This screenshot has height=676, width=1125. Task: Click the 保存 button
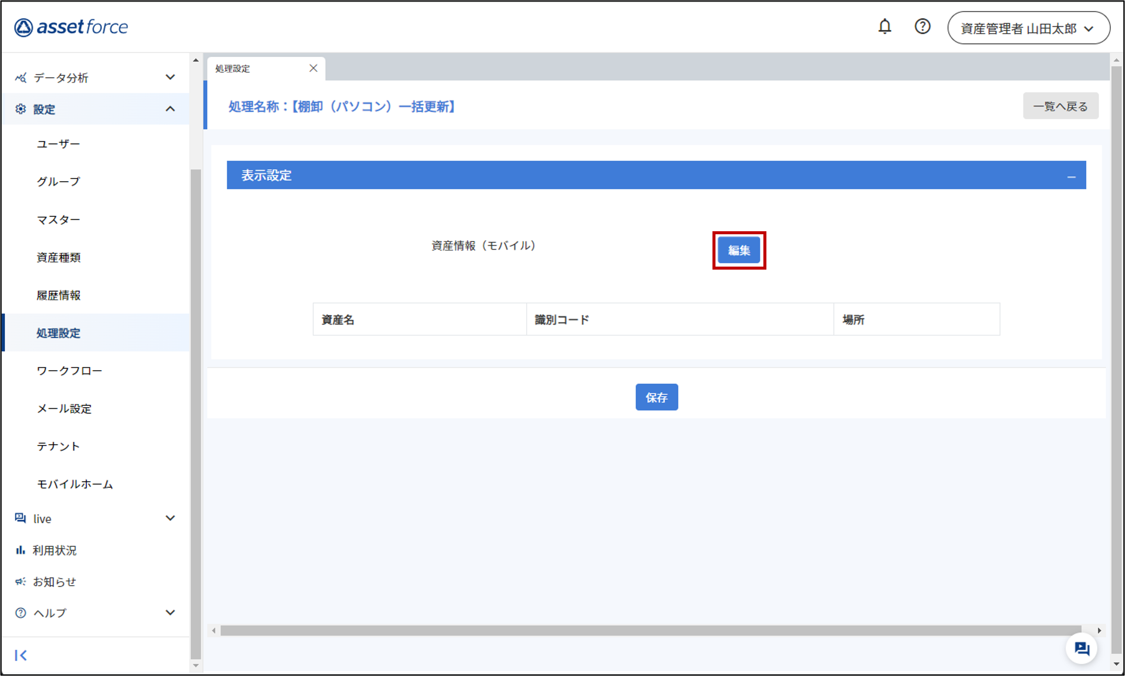point(657,397)
